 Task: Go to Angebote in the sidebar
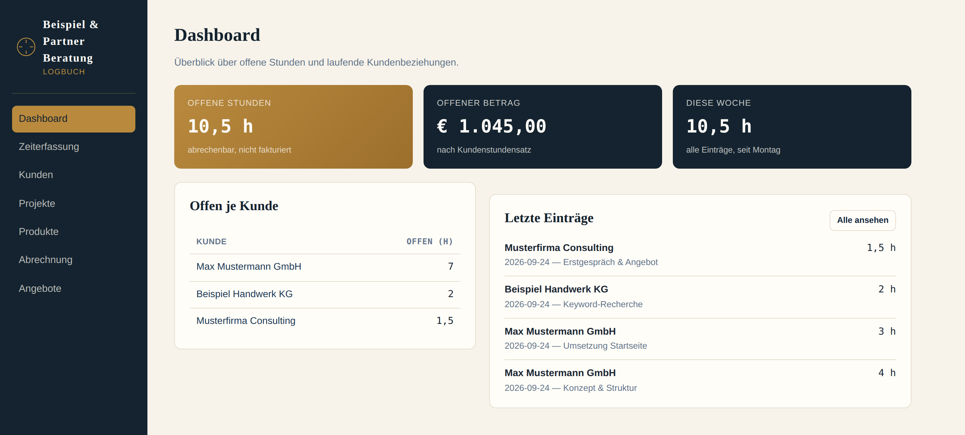tap(73, 288)
